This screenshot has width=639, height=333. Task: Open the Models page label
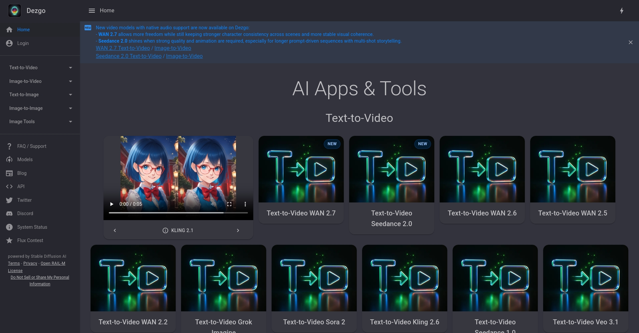pyautogui.click(x=25, y=160)
